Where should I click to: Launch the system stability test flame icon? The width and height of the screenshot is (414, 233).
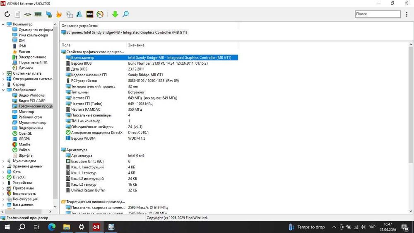(x=59, y=14)
